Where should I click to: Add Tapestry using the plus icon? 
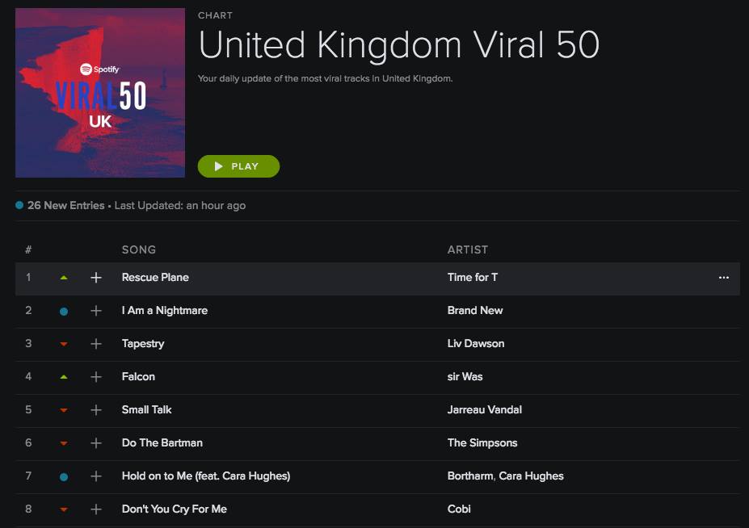click(96, 344)
